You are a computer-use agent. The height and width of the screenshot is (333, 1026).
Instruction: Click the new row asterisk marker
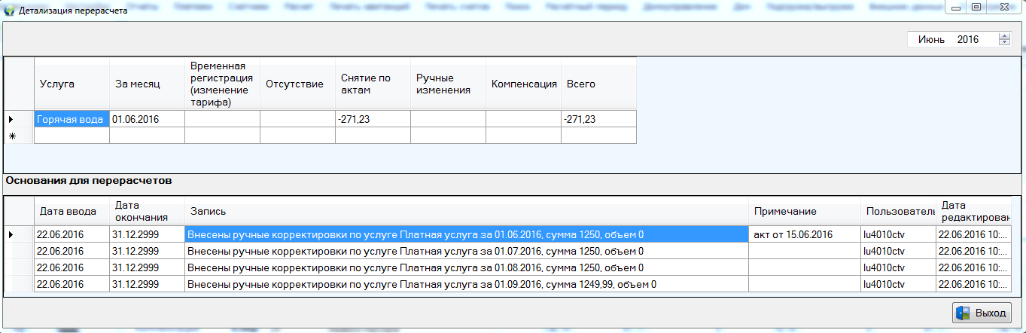[12, 136]
